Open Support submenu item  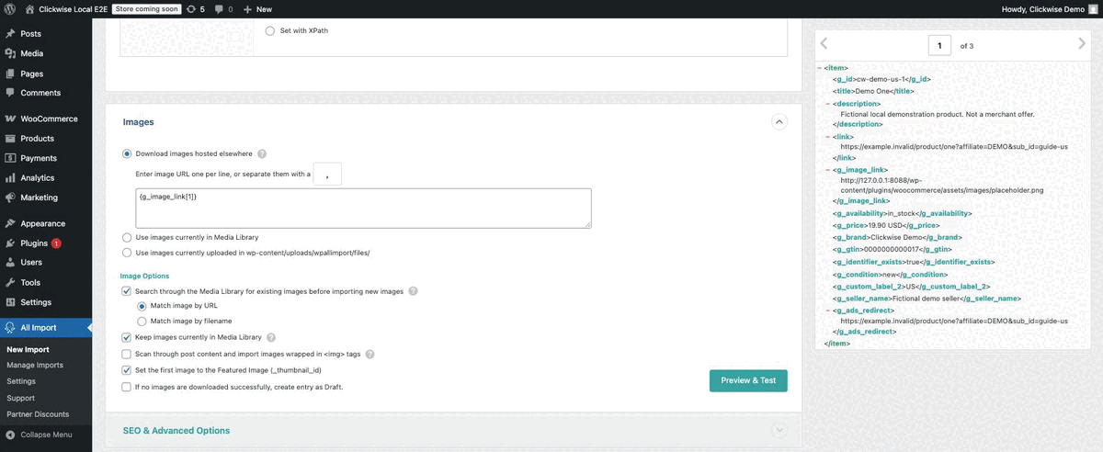coord(20,398)
